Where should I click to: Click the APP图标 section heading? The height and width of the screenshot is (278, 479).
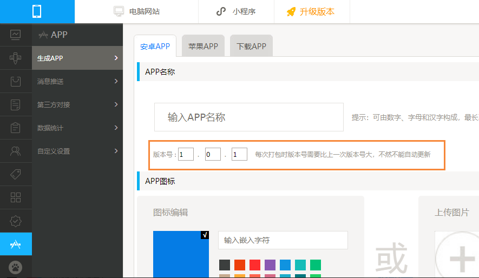(x=160, y=181)
